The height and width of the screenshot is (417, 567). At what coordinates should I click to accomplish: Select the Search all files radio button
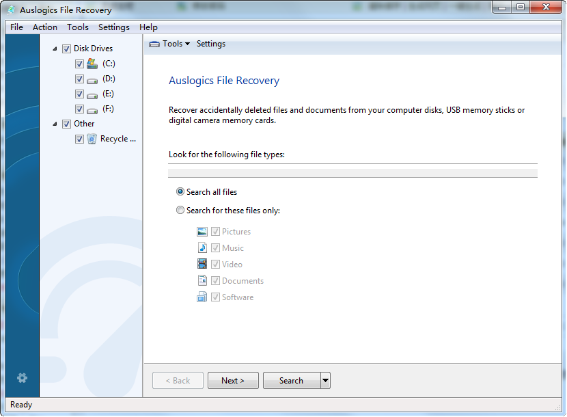180,191
